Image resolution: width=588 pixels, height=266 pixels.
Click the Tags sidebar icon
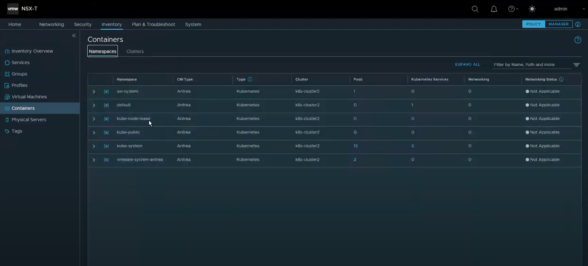coord(7,131)
